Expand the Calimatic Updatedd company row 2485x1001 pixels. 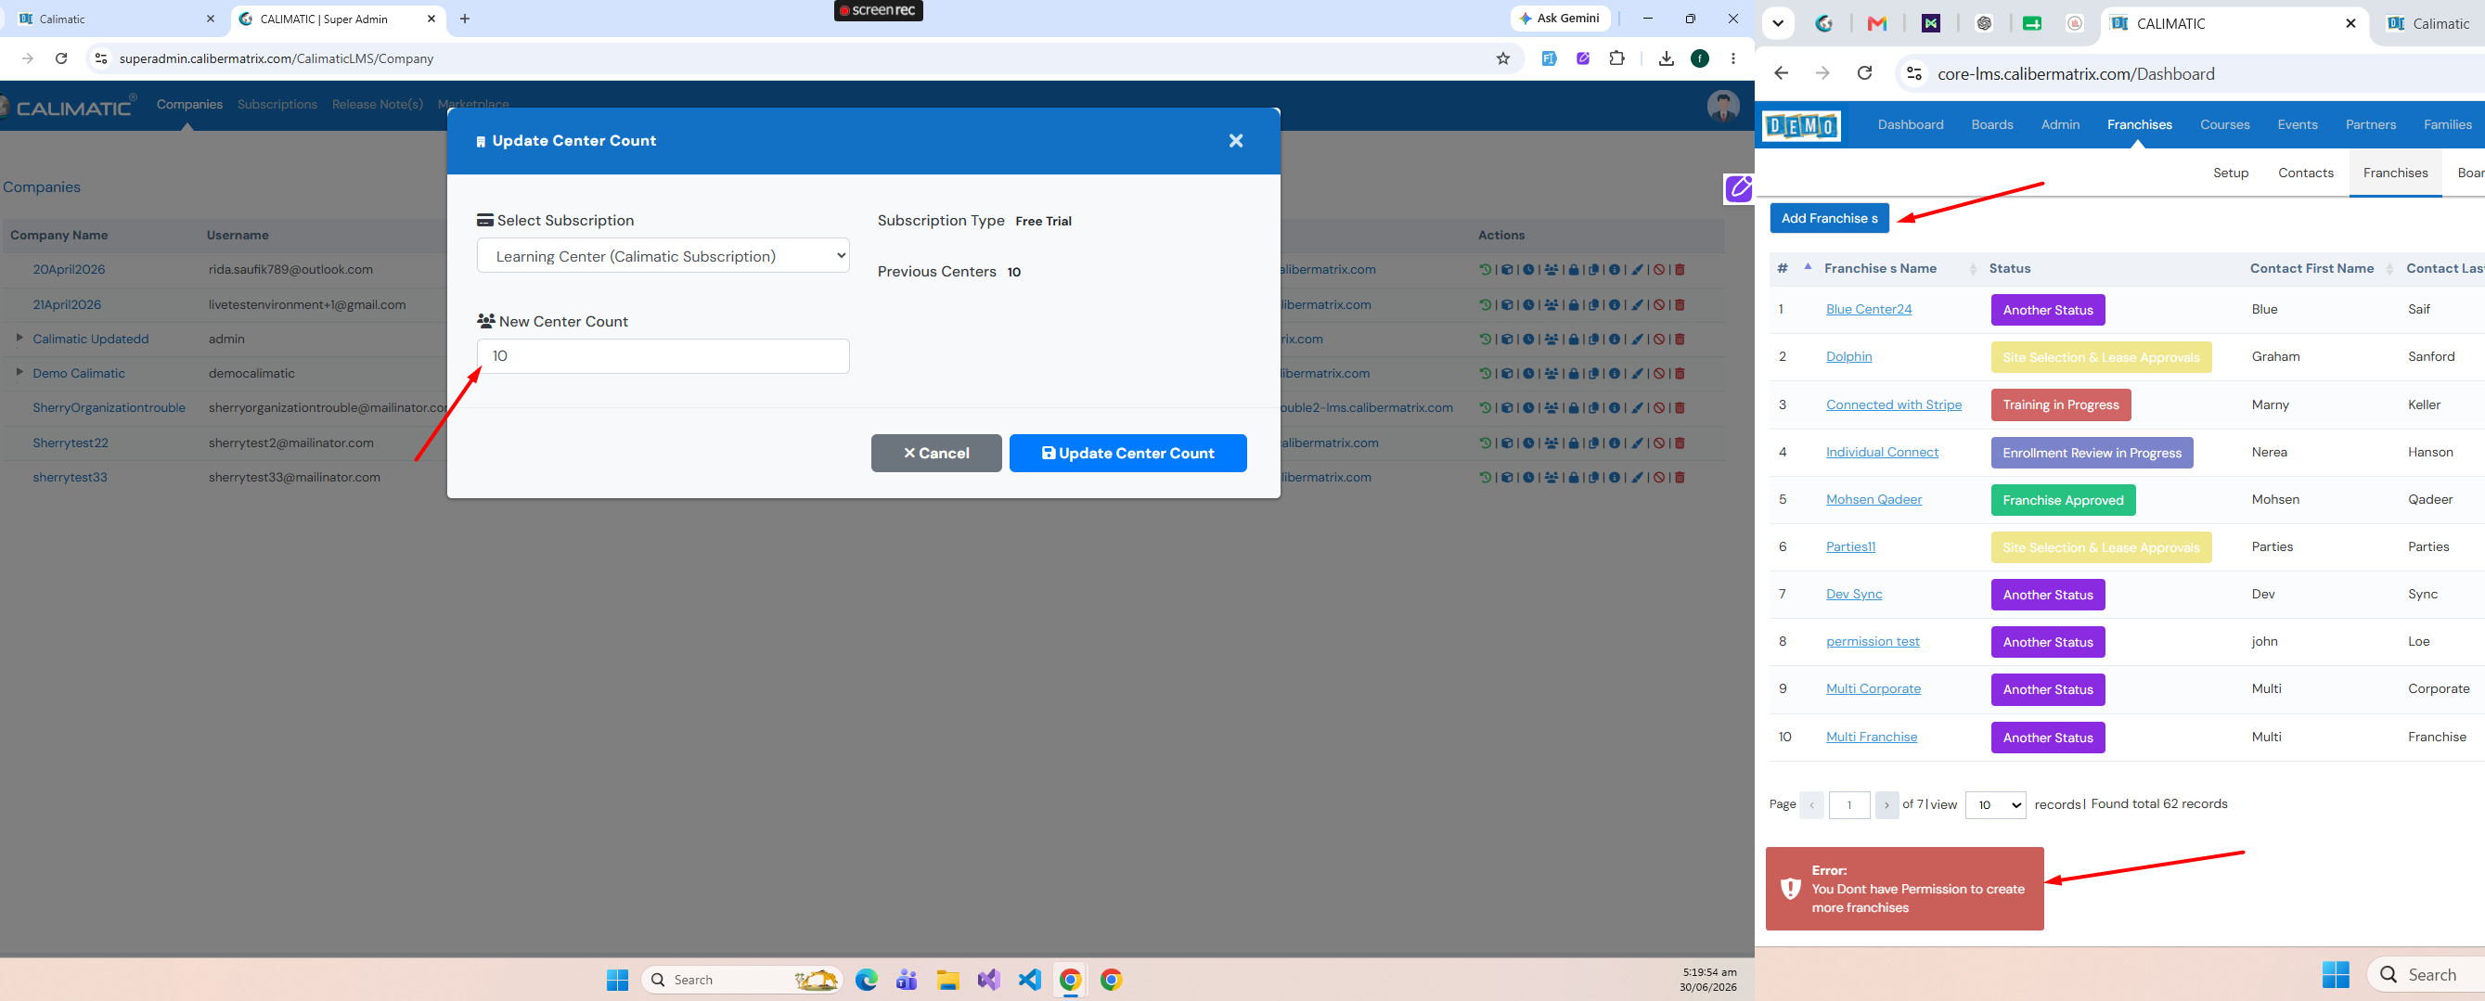[x=19, y=338]
